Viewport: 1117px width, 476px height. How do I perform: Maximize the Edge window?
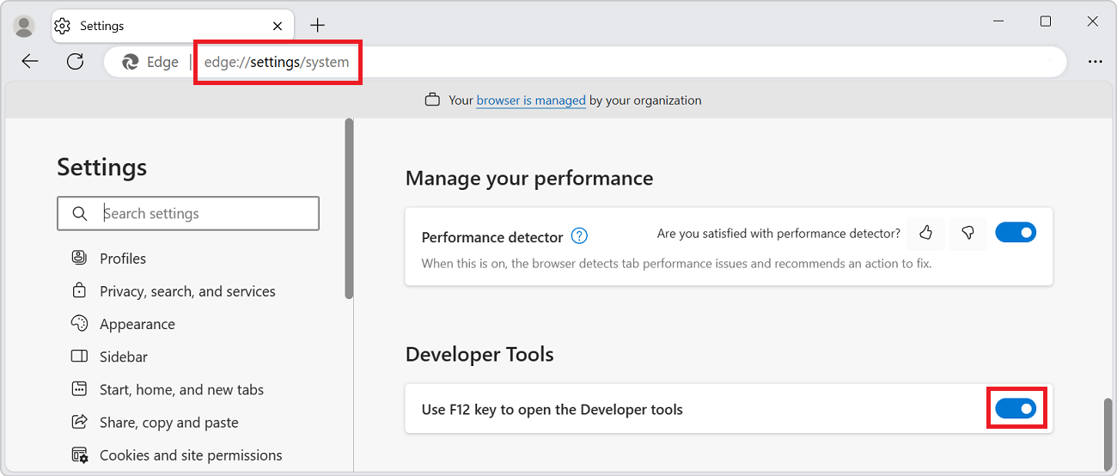tap(1046, 21)
